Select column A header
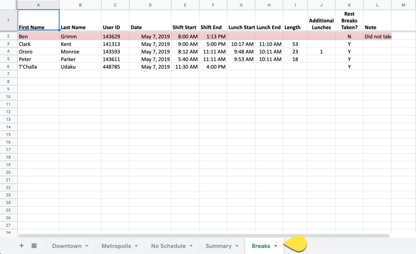 tap(38, 5)
